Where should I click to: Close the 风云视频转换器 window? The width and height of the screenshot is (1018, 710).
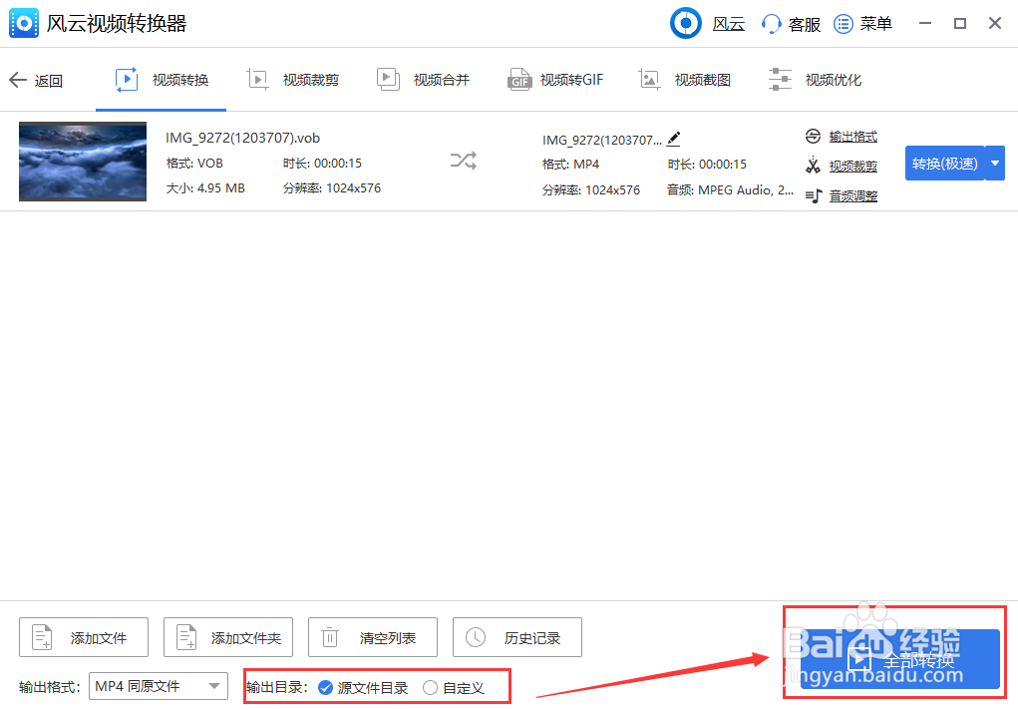pyautogui.click(x=995, y=23)
